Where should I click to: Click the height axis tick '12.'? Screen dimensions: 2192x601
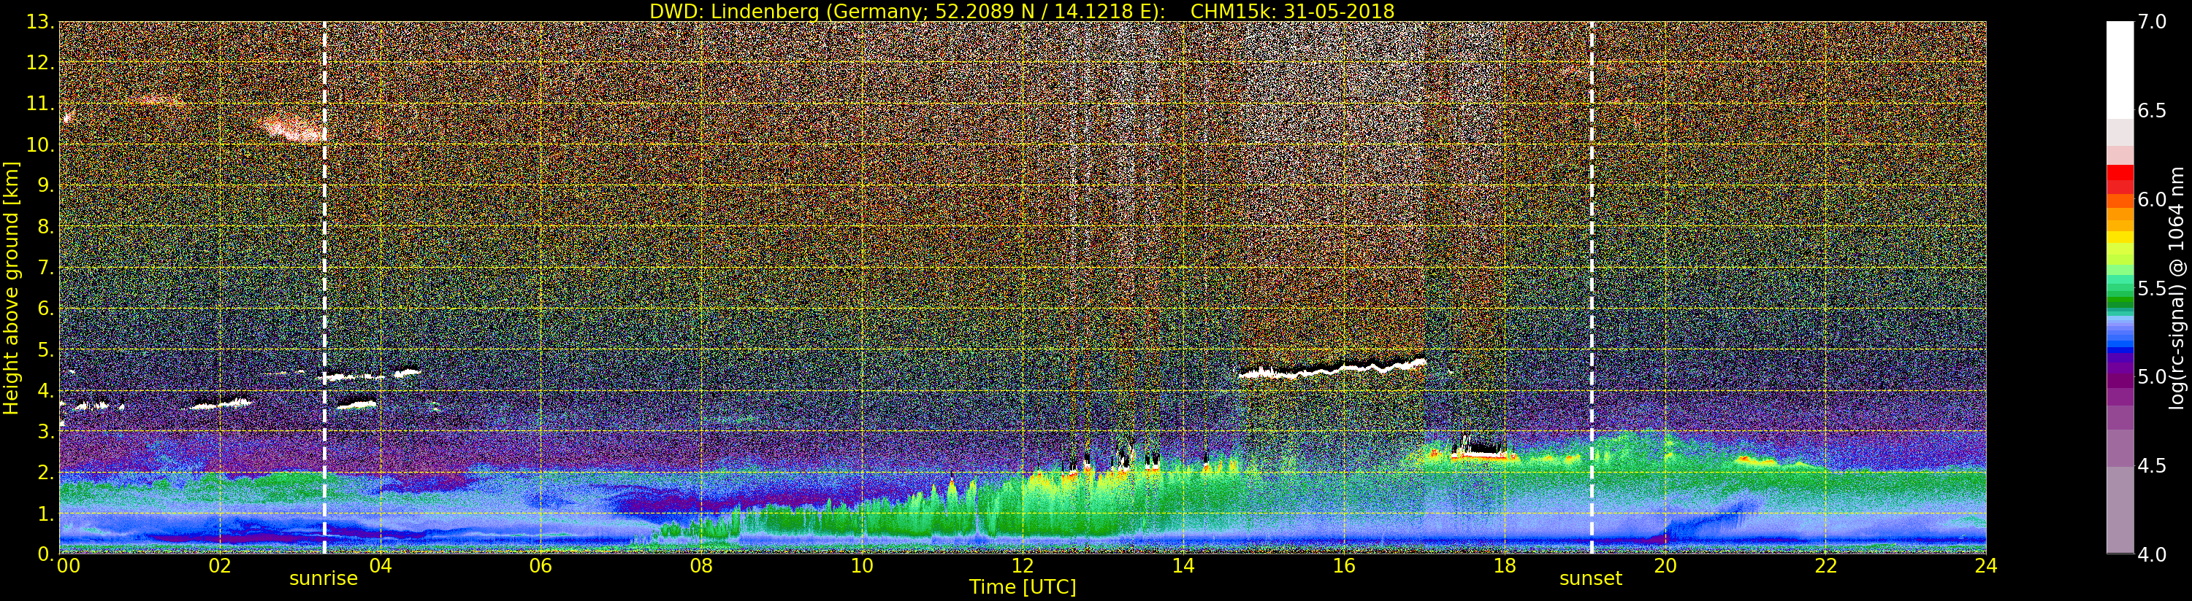[x=40, y=63]
